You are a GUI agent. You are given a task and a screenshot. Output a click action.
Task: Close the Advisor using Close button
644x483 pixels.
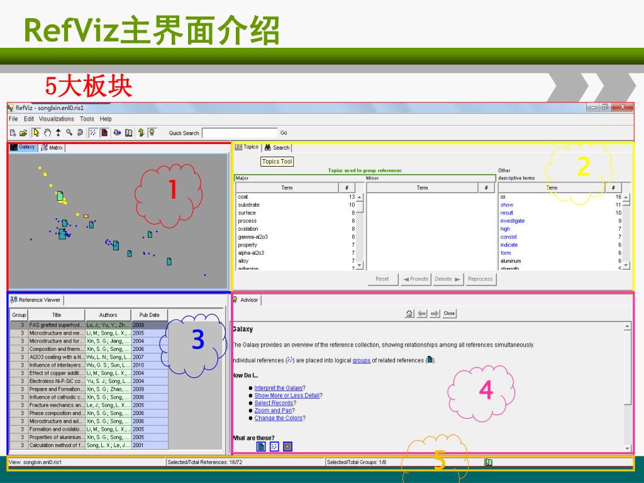(x=449, y=313)
